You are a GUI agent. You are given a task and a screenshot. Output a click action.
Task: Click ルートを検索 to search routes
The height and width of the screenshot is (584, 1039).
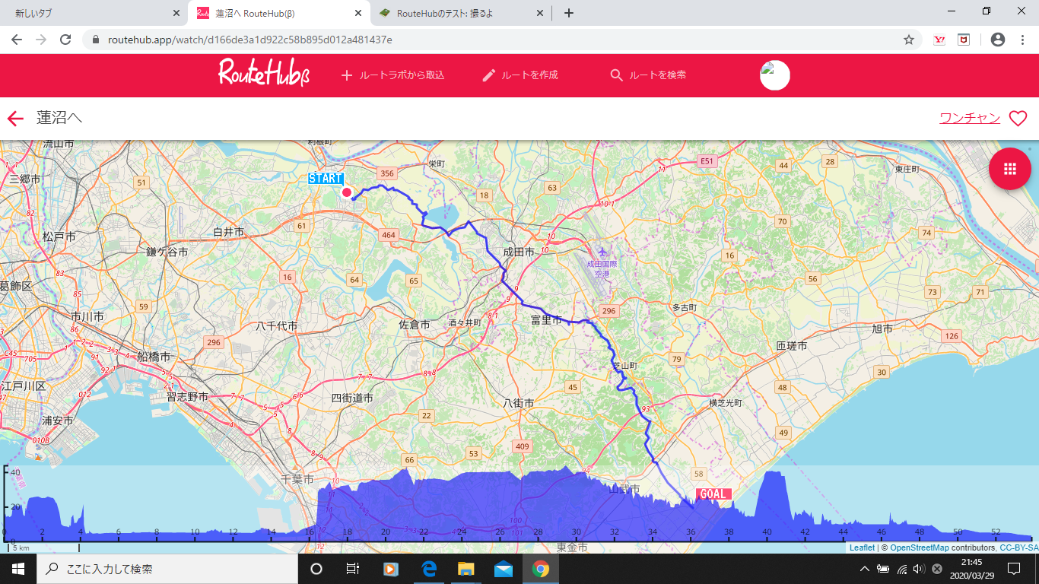click(648, 75)
